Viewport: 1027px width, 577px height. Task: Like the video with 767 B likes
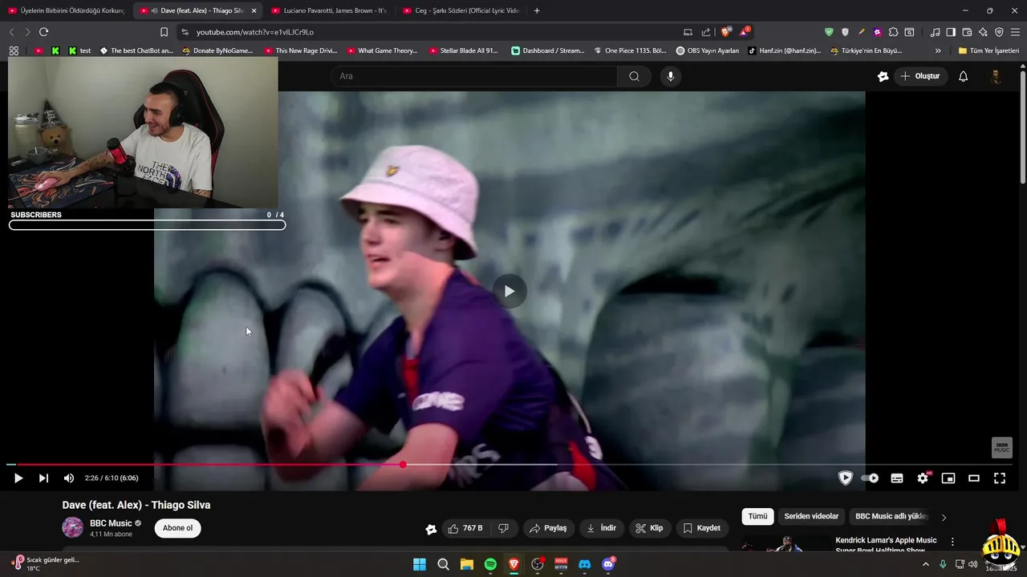tap(465, 528)
